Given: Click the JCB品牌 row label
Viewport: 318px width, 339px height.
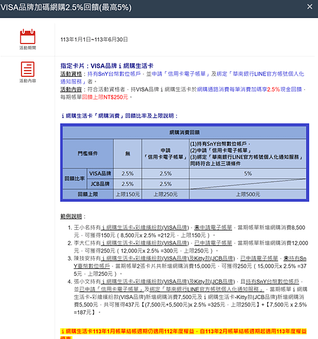Looking at the screenshot, I should 100,184.
